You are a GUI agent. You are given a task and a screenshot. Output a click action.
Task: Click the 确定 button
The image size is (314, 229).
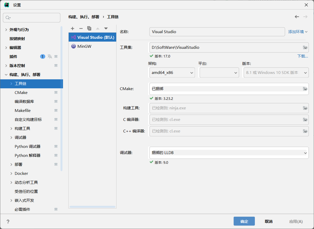point(244,221)
